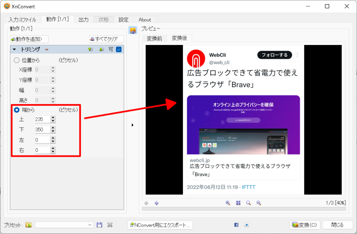Share via the Twitter icon
This screenshot has height=234, width=357.
point(247,225)
